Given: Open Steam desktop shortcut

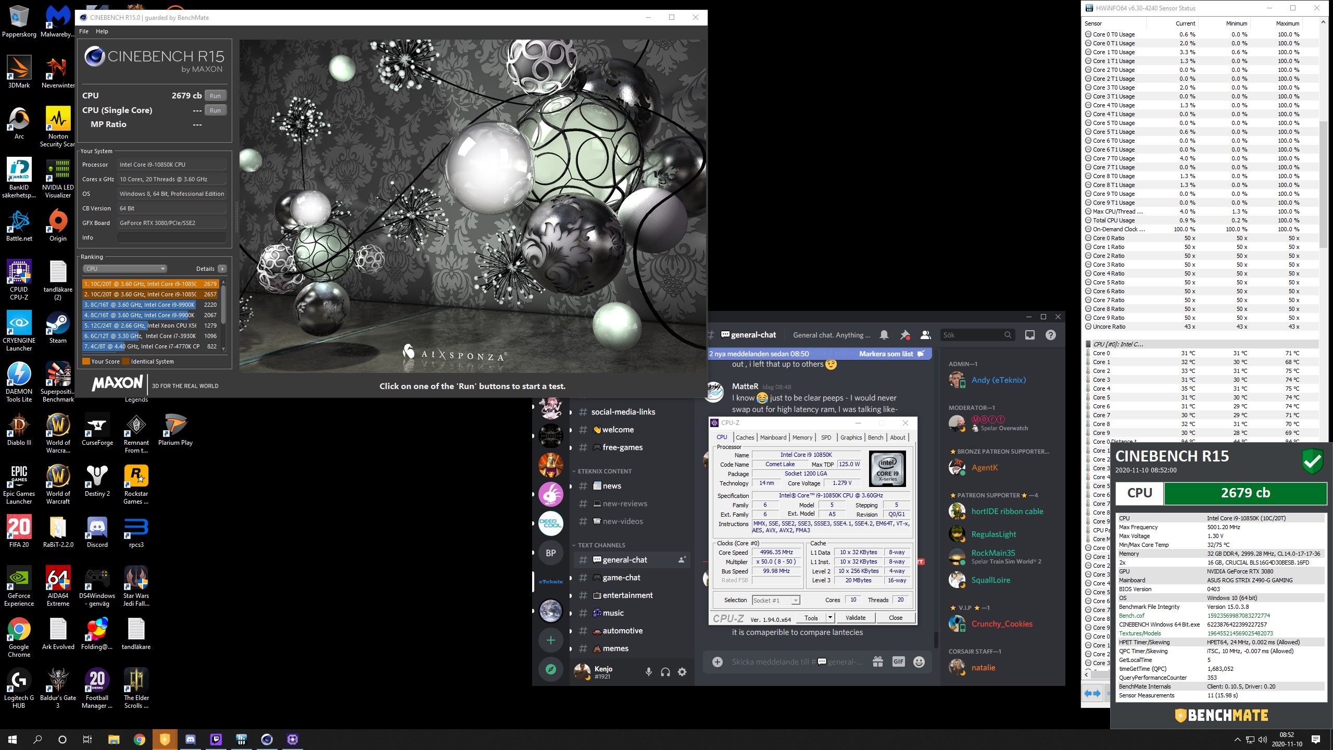Looking at the screenshot, I should click(58, 328).
